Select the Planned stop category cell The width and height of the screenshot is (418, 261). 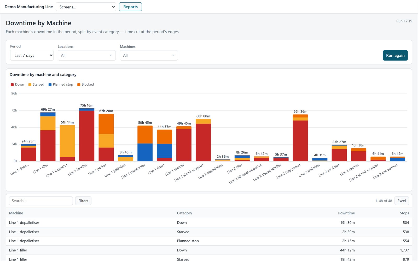pos(188,241)
